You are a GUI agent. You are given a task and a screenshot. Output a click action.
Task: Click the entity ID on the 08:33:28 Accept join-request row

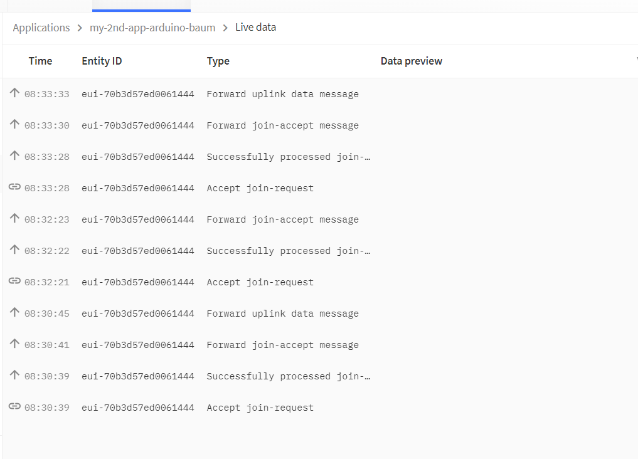[x=138, y=188]
